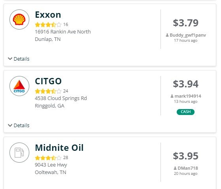Open the Exxon station name link
The width and height of the screenshot is (221, 189).
[48, 15]
